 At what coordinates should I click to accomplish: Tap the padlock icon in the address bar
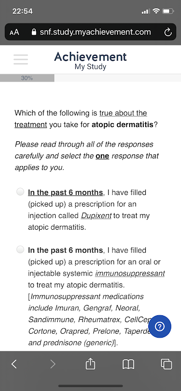coord(34,32)
